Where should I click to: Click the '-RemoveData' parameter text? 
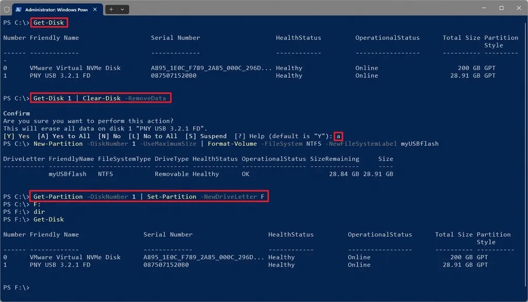145,98
